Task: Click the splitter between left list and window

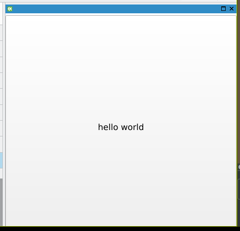Action: [x=4, y=115]
